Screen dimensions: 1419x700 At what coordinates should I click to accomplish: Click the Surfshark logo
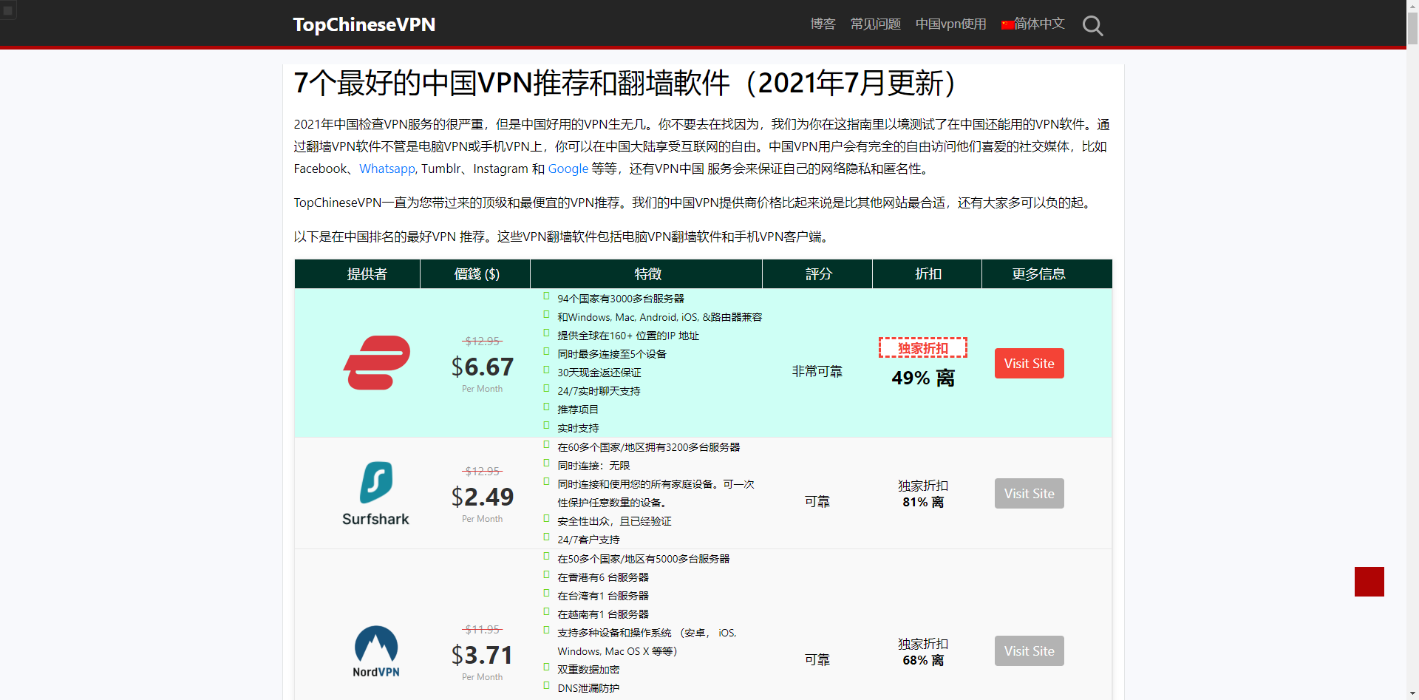(x=375, y=494)
